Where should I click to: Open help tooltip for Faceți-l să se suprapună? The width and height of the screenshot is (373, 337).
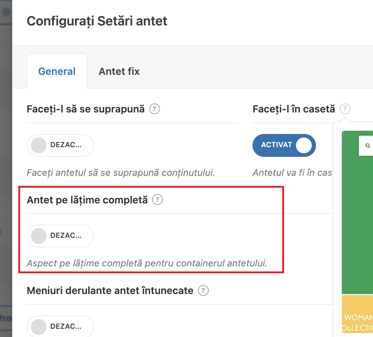(x=154, y=109)
